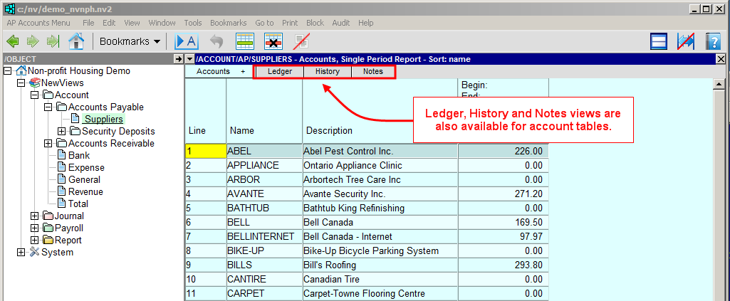This screenshot has width=730, height=301.
Task: Click the crossed-out blue arrows icon
Action: pyautogui.click(x=686, y=41)
